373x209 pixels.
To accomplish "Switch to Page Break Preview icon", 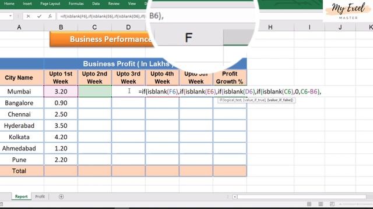I will click(x=332, y=204).
